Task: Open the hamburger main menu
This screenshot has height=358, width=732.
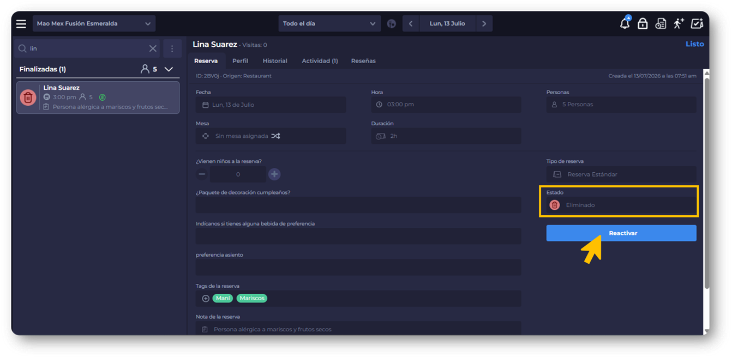Action: (x=21, y=23)
